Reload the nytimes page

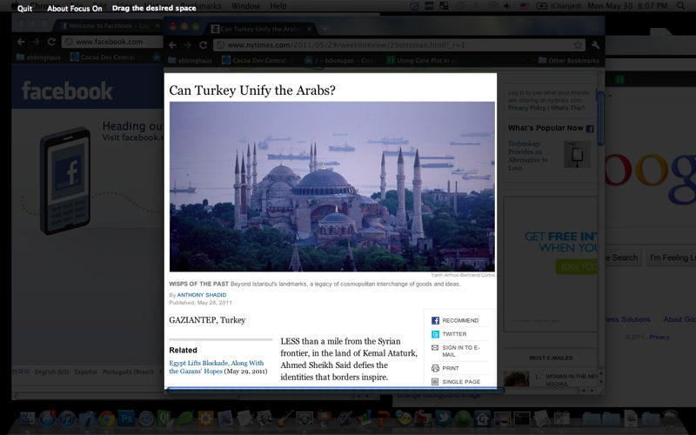203,45
